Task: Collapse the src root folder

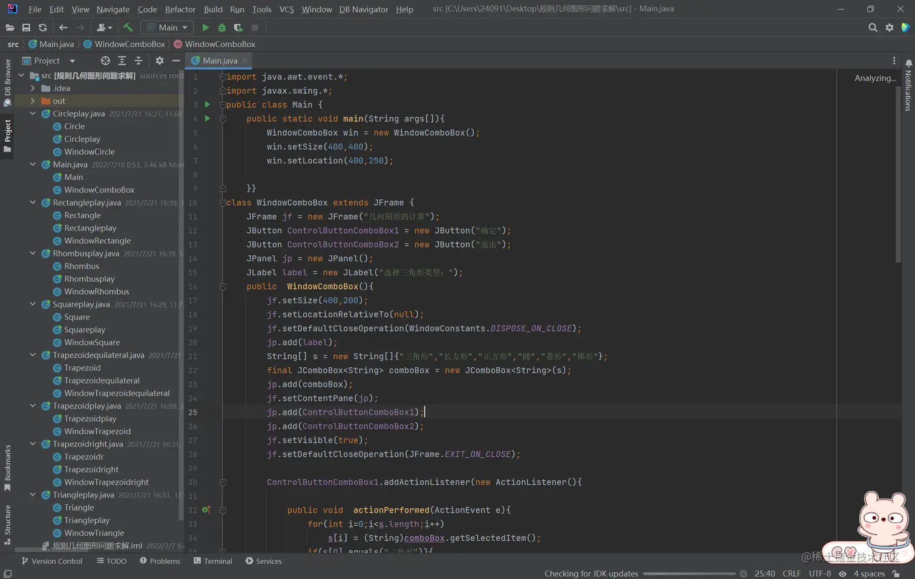Action: [21, 76]
